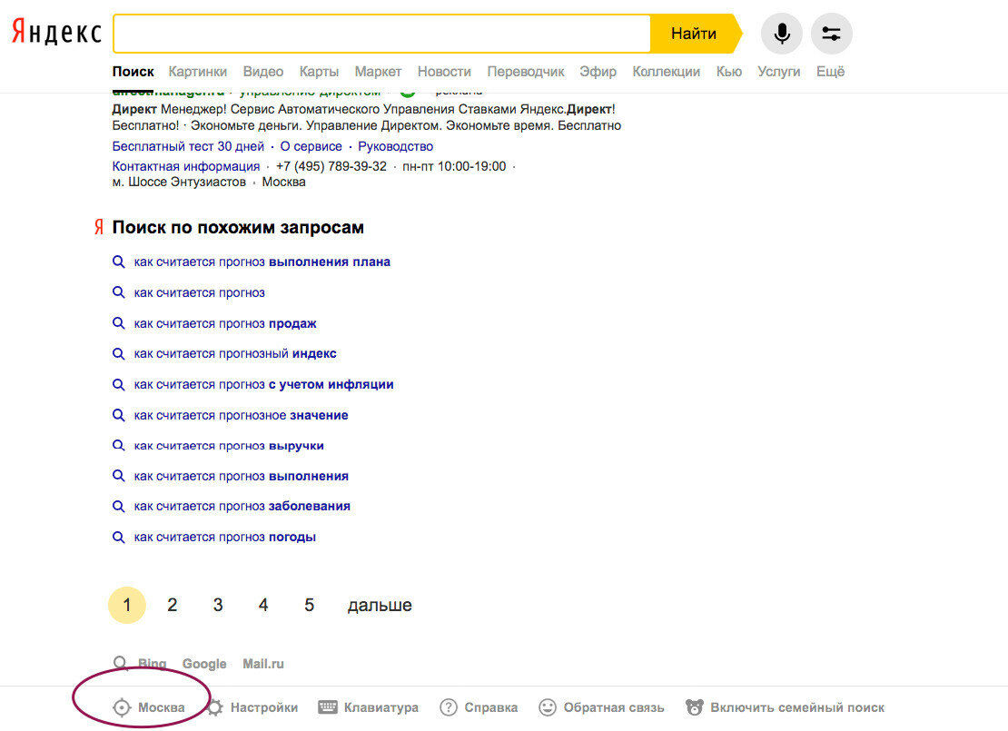Click the Москва location target icon
The height and width of the screenshot is (731, 1008).
click(x=122, y=707)
